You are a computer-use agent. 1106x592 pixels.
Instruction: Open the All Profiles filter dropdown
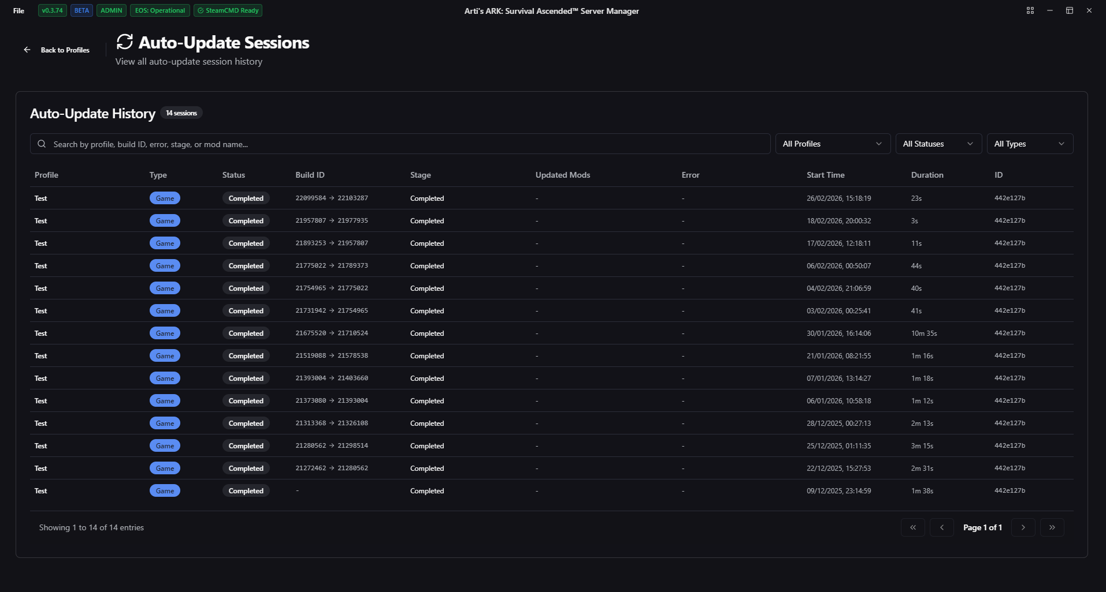click(x=832, y=144)
